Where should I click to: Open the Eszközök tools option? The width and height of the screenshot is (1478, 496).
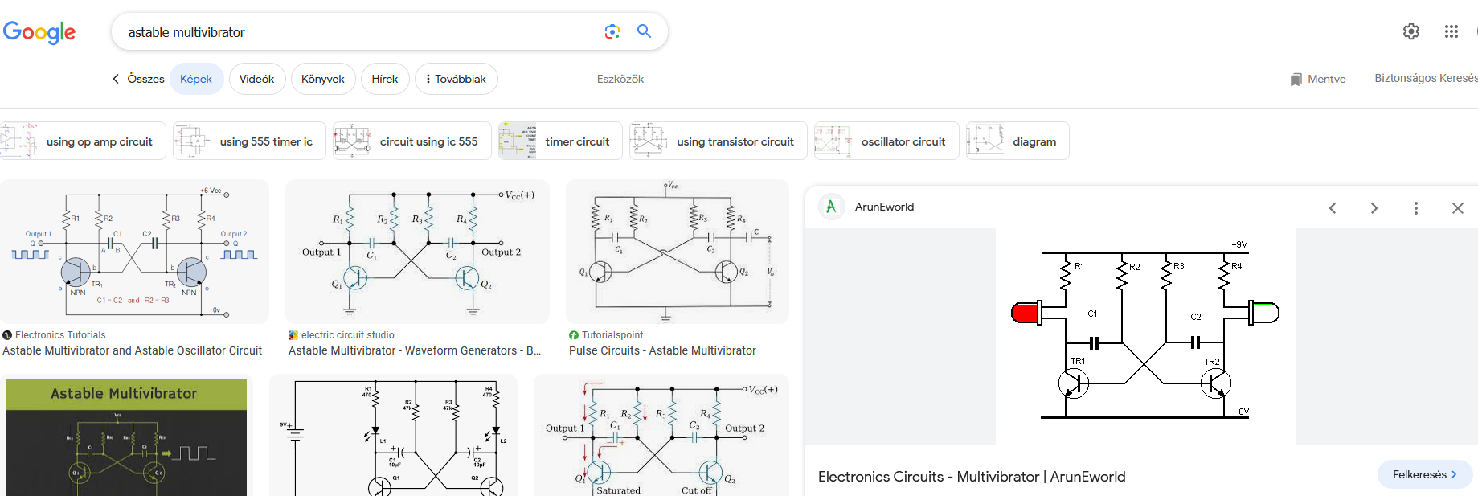pyautogui.click(x=620, y=79)
